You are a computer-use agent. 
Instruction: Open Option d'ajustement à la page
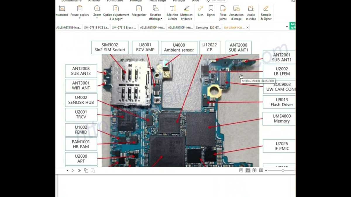(x=116, y=13)
